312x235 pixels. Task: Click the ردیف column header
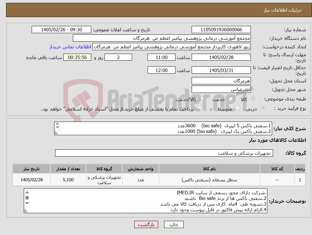(x=300, y=169)
